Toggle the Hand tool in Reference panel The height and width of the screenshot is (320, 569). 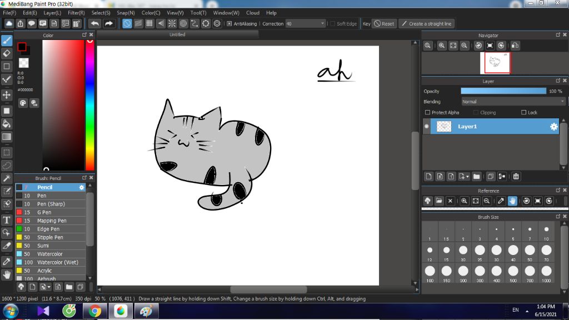tap(512, 201)
